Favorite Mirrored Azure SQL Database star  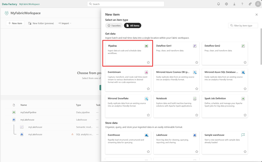[245, 89]
